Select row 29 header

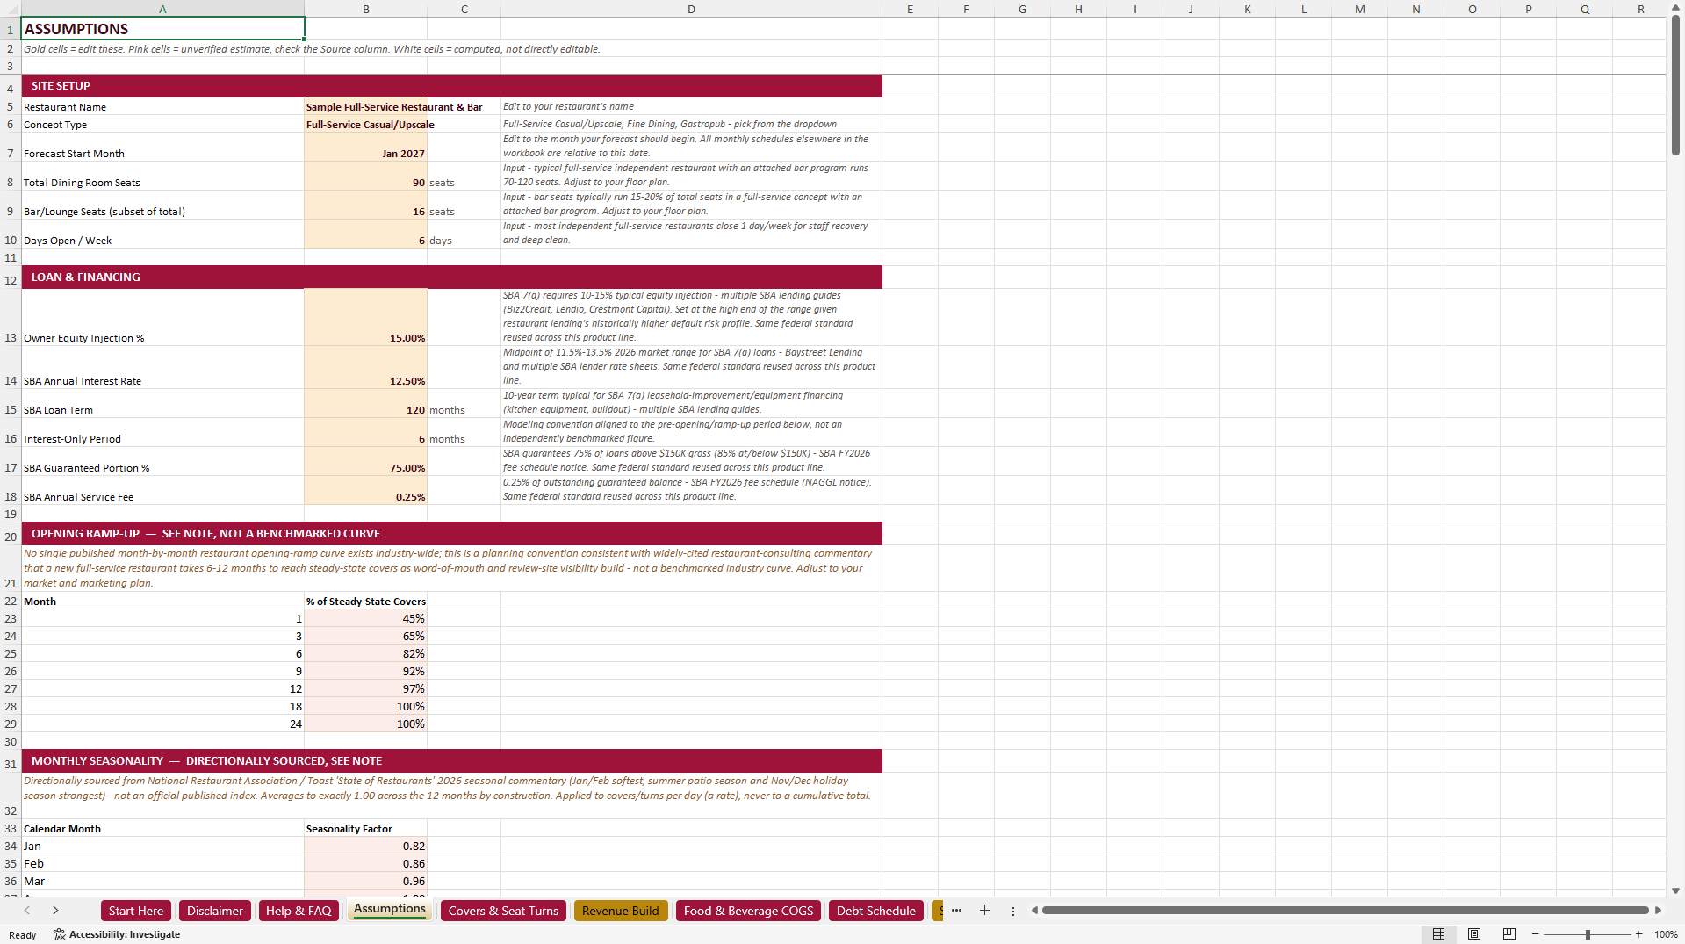click(x=11, y=724)
